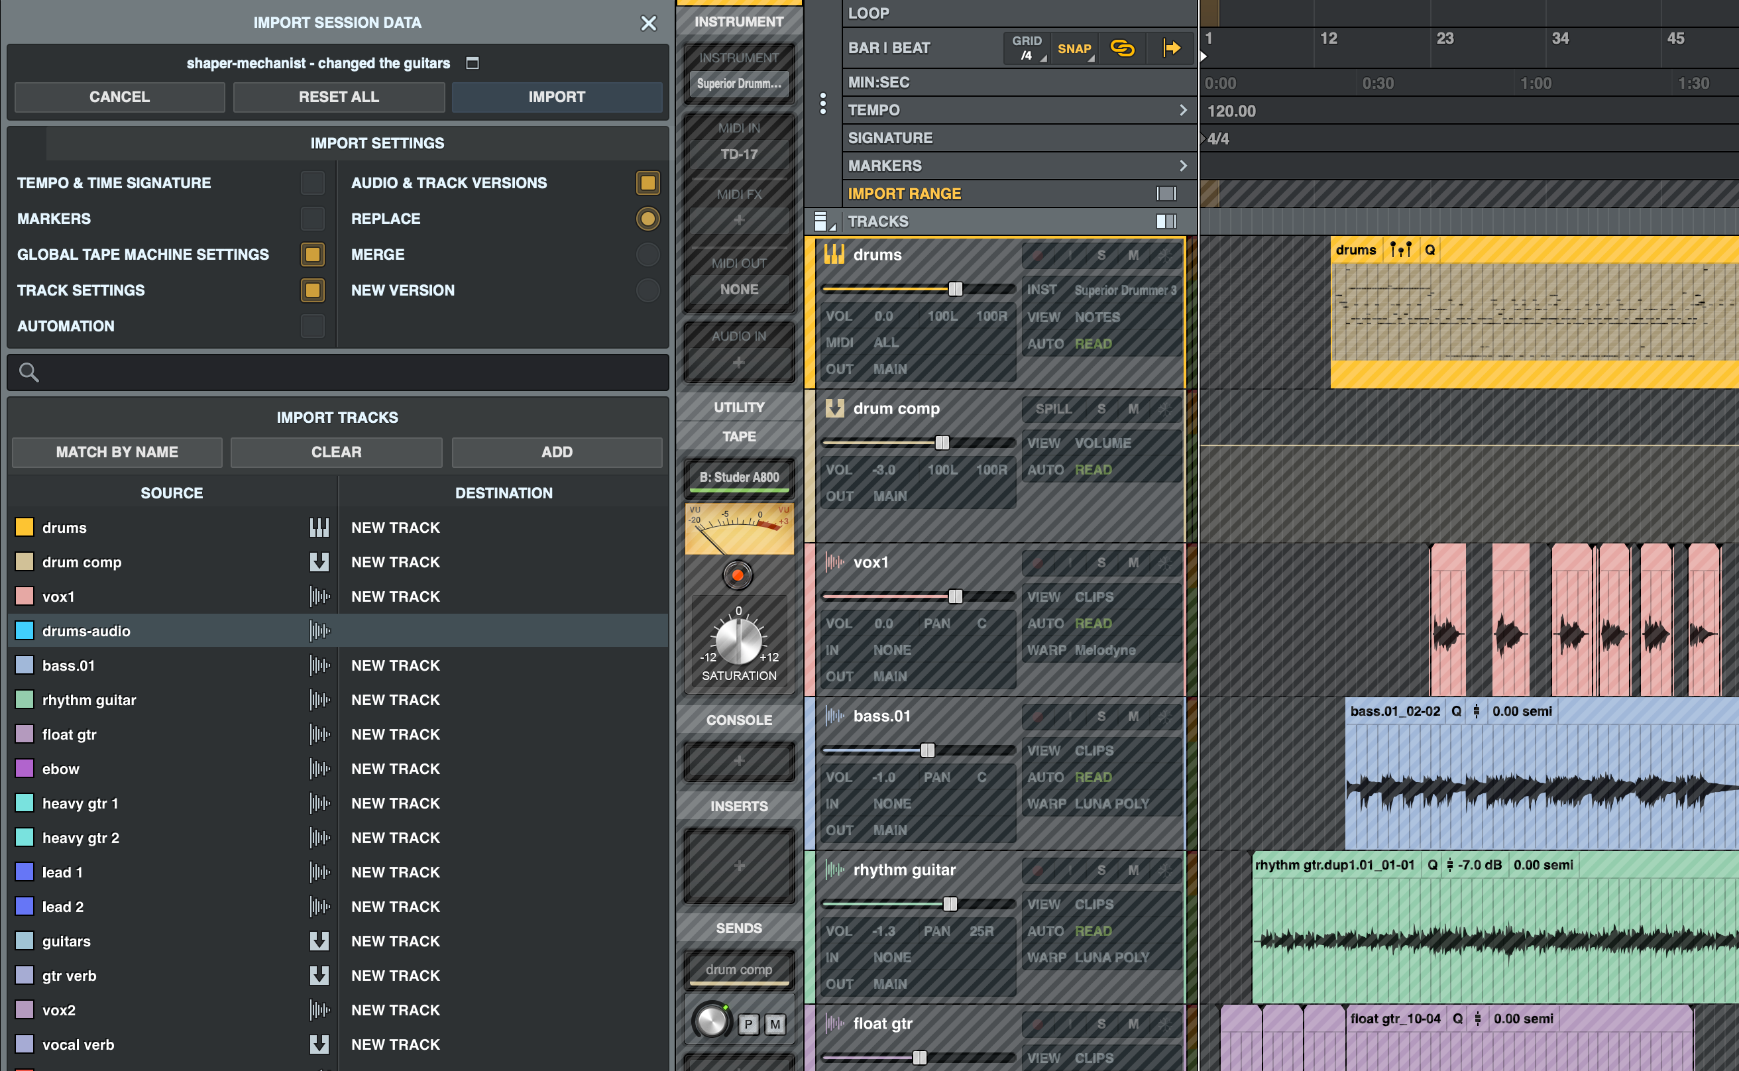Enable the Tempo & Time Signature checkbox
1739x1071 pixels.
click(x=312, y=183)
